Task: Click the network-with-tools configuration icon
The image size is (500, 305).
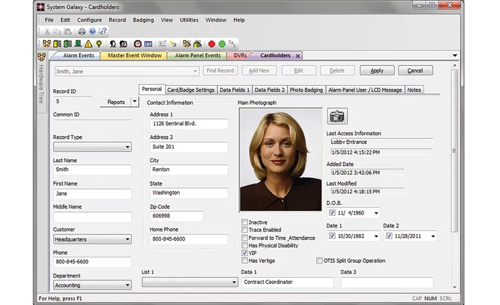Action: click(x=187, y=44)
